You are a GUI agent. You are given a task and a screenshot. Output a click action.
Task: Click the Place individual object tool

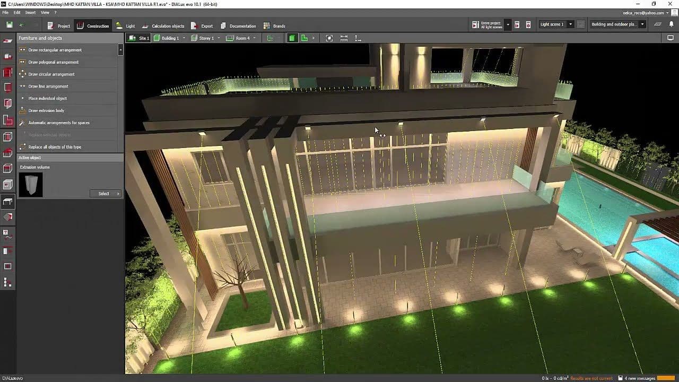click(x=47, y=98)
